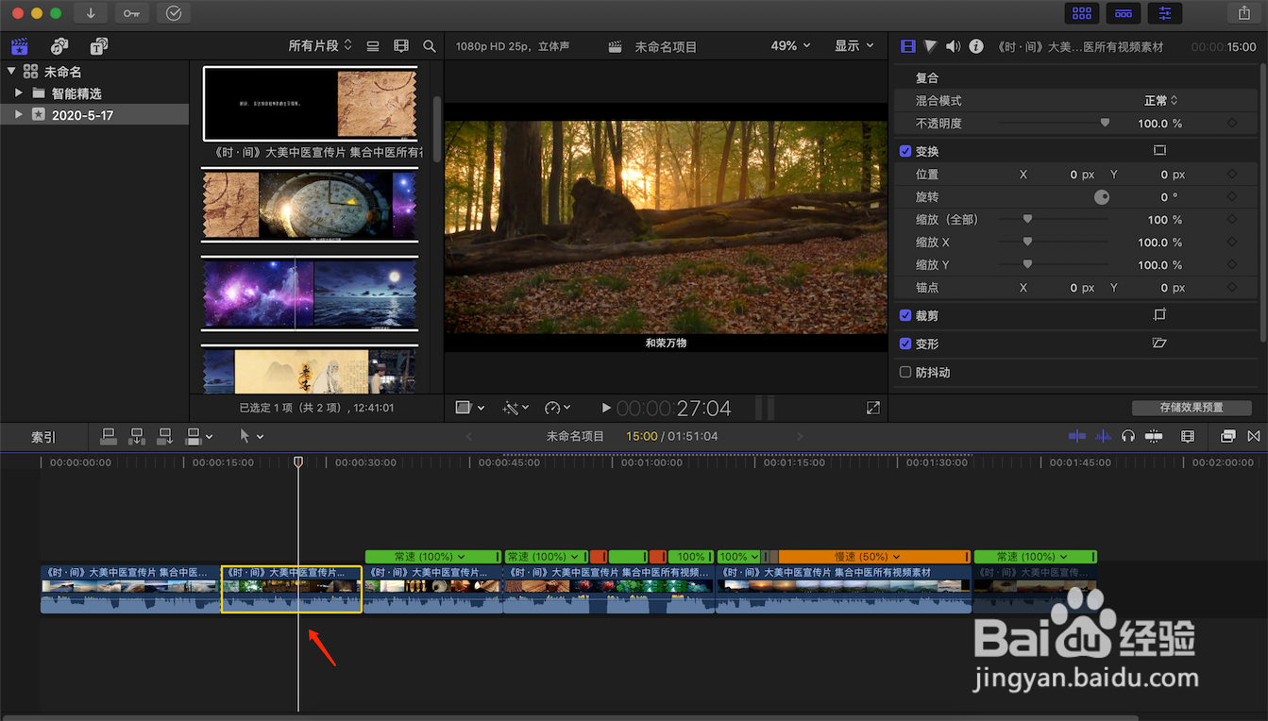This screenshot has height=721, width=1268.
Task: Click the share export icon
Action: coord(1243,13)
